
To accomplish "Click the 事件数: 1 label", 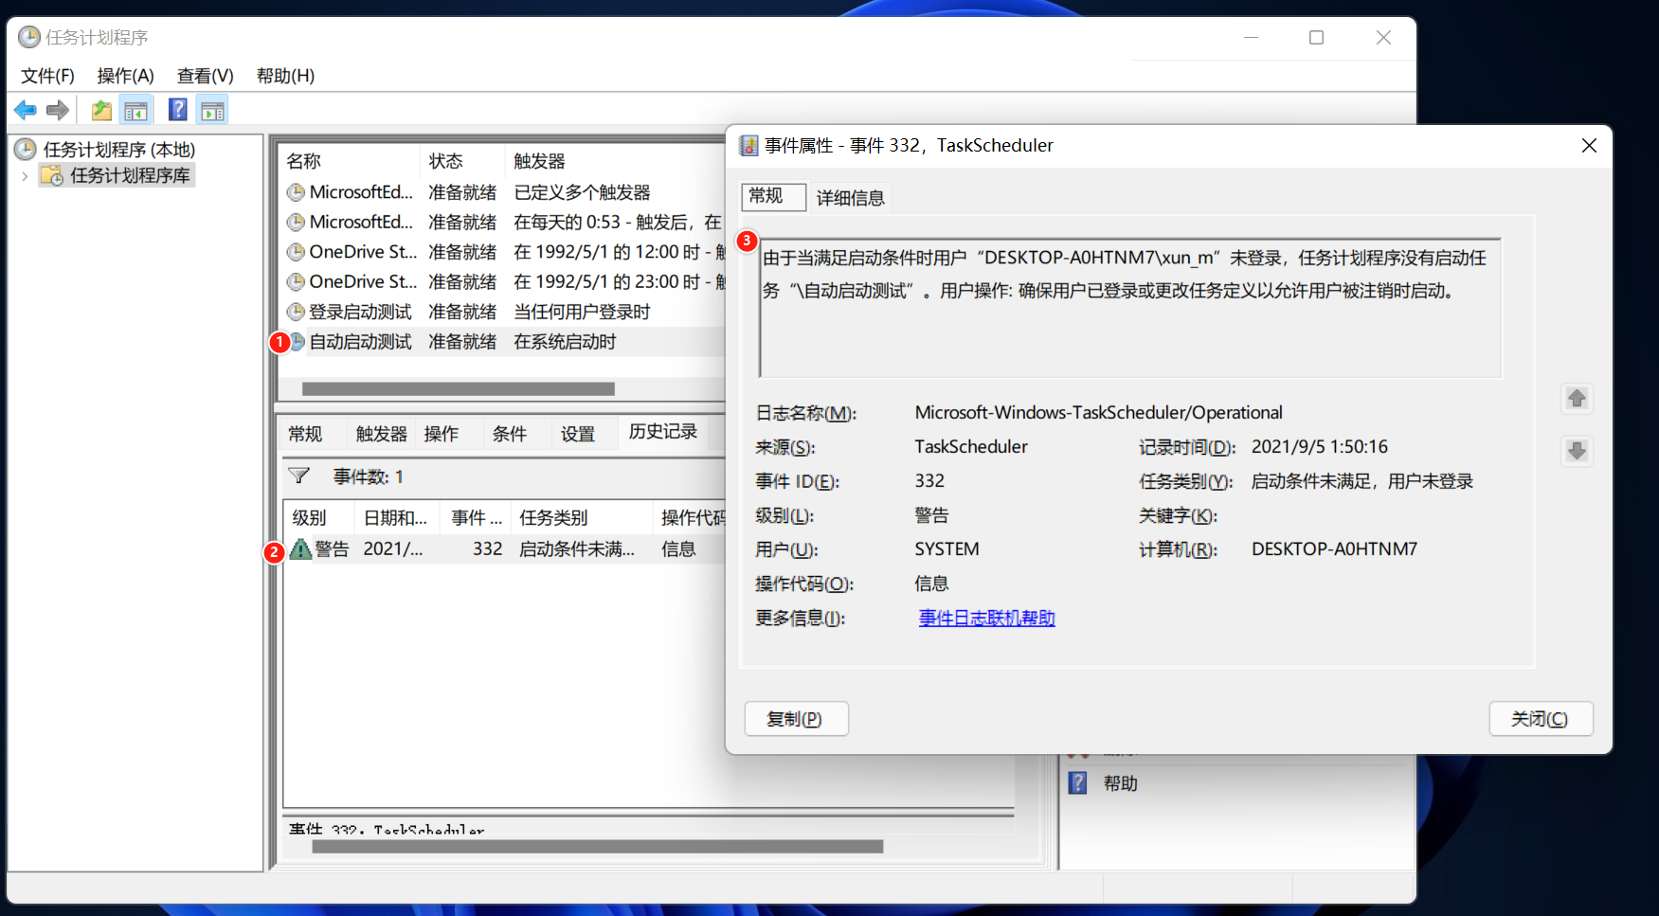I will (x=368, y=476).
